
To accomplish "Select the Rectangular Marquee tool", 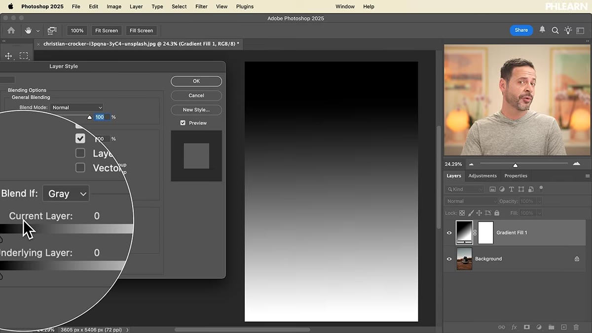I will click(x=24, y=56).
